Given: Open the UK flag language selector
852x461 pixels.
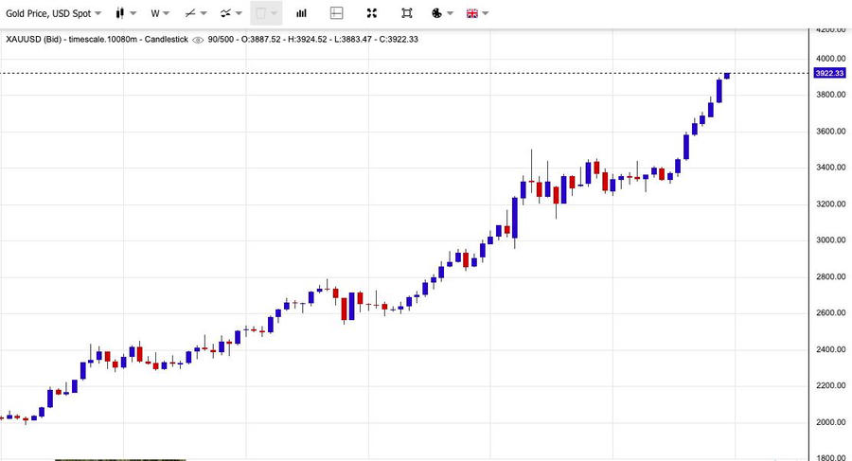Looking at the screenshot, I should [478, 14].
